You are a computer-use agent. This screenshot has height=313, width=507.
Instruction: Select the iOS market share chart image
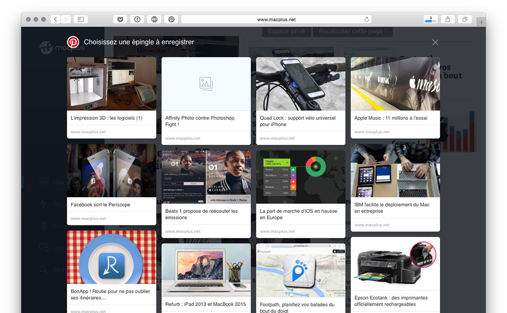coord(301,177)
